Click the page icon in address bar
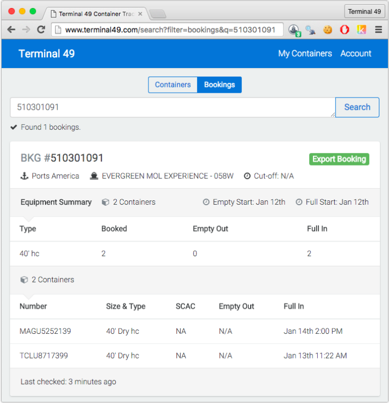 click(x=58, y=30)
